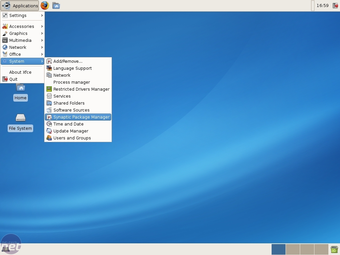The width and height of the screenshot is (340, 255).
Task: Open the home folder launcher in the top panel
Action: click(56, 6)
